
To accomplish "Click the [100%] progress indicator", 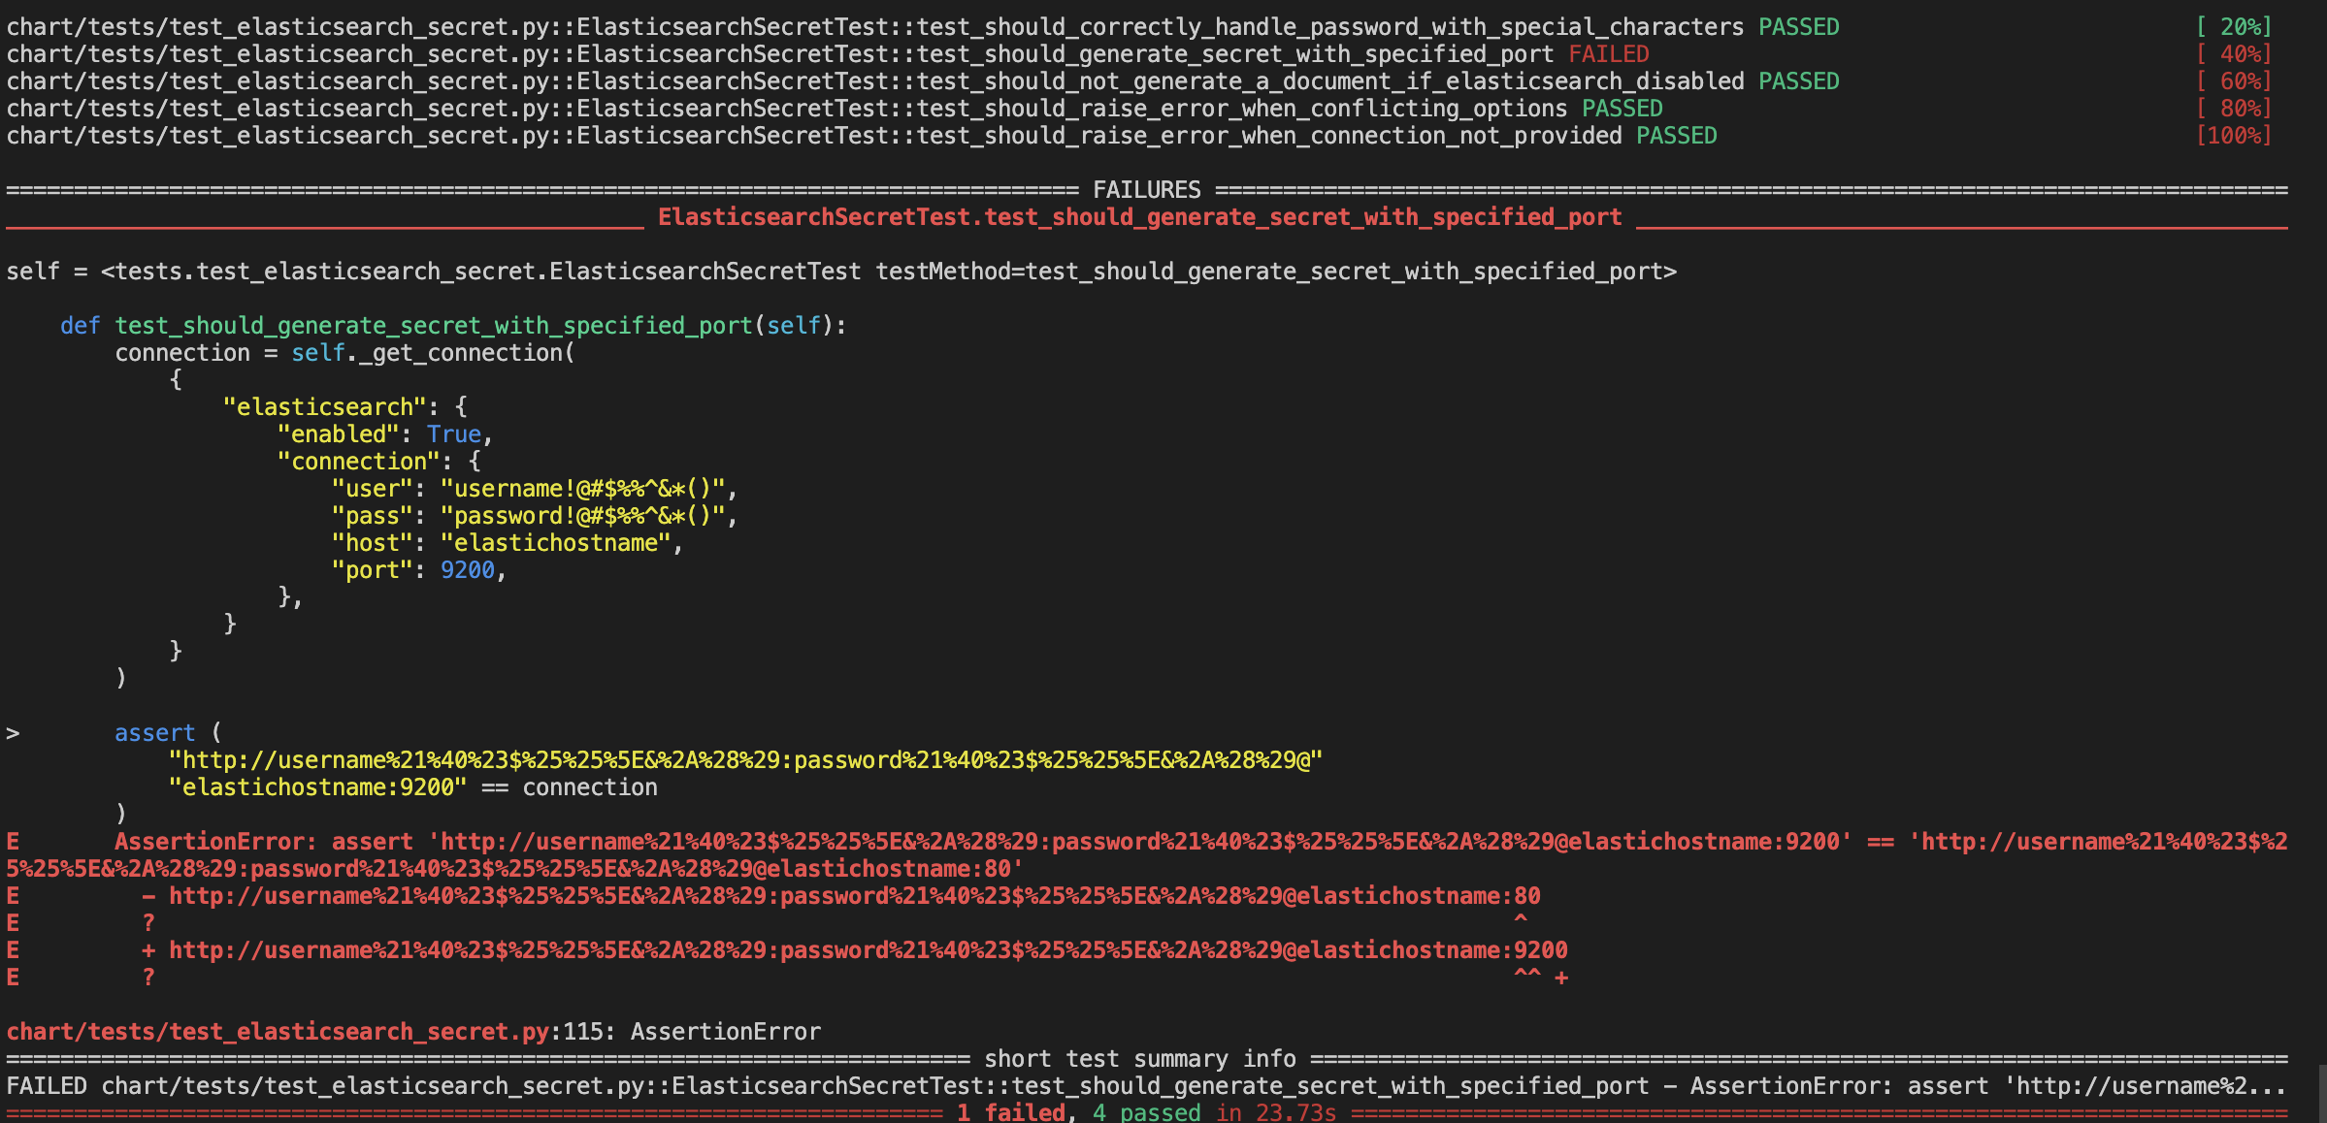I will [x=2234, y=136].
